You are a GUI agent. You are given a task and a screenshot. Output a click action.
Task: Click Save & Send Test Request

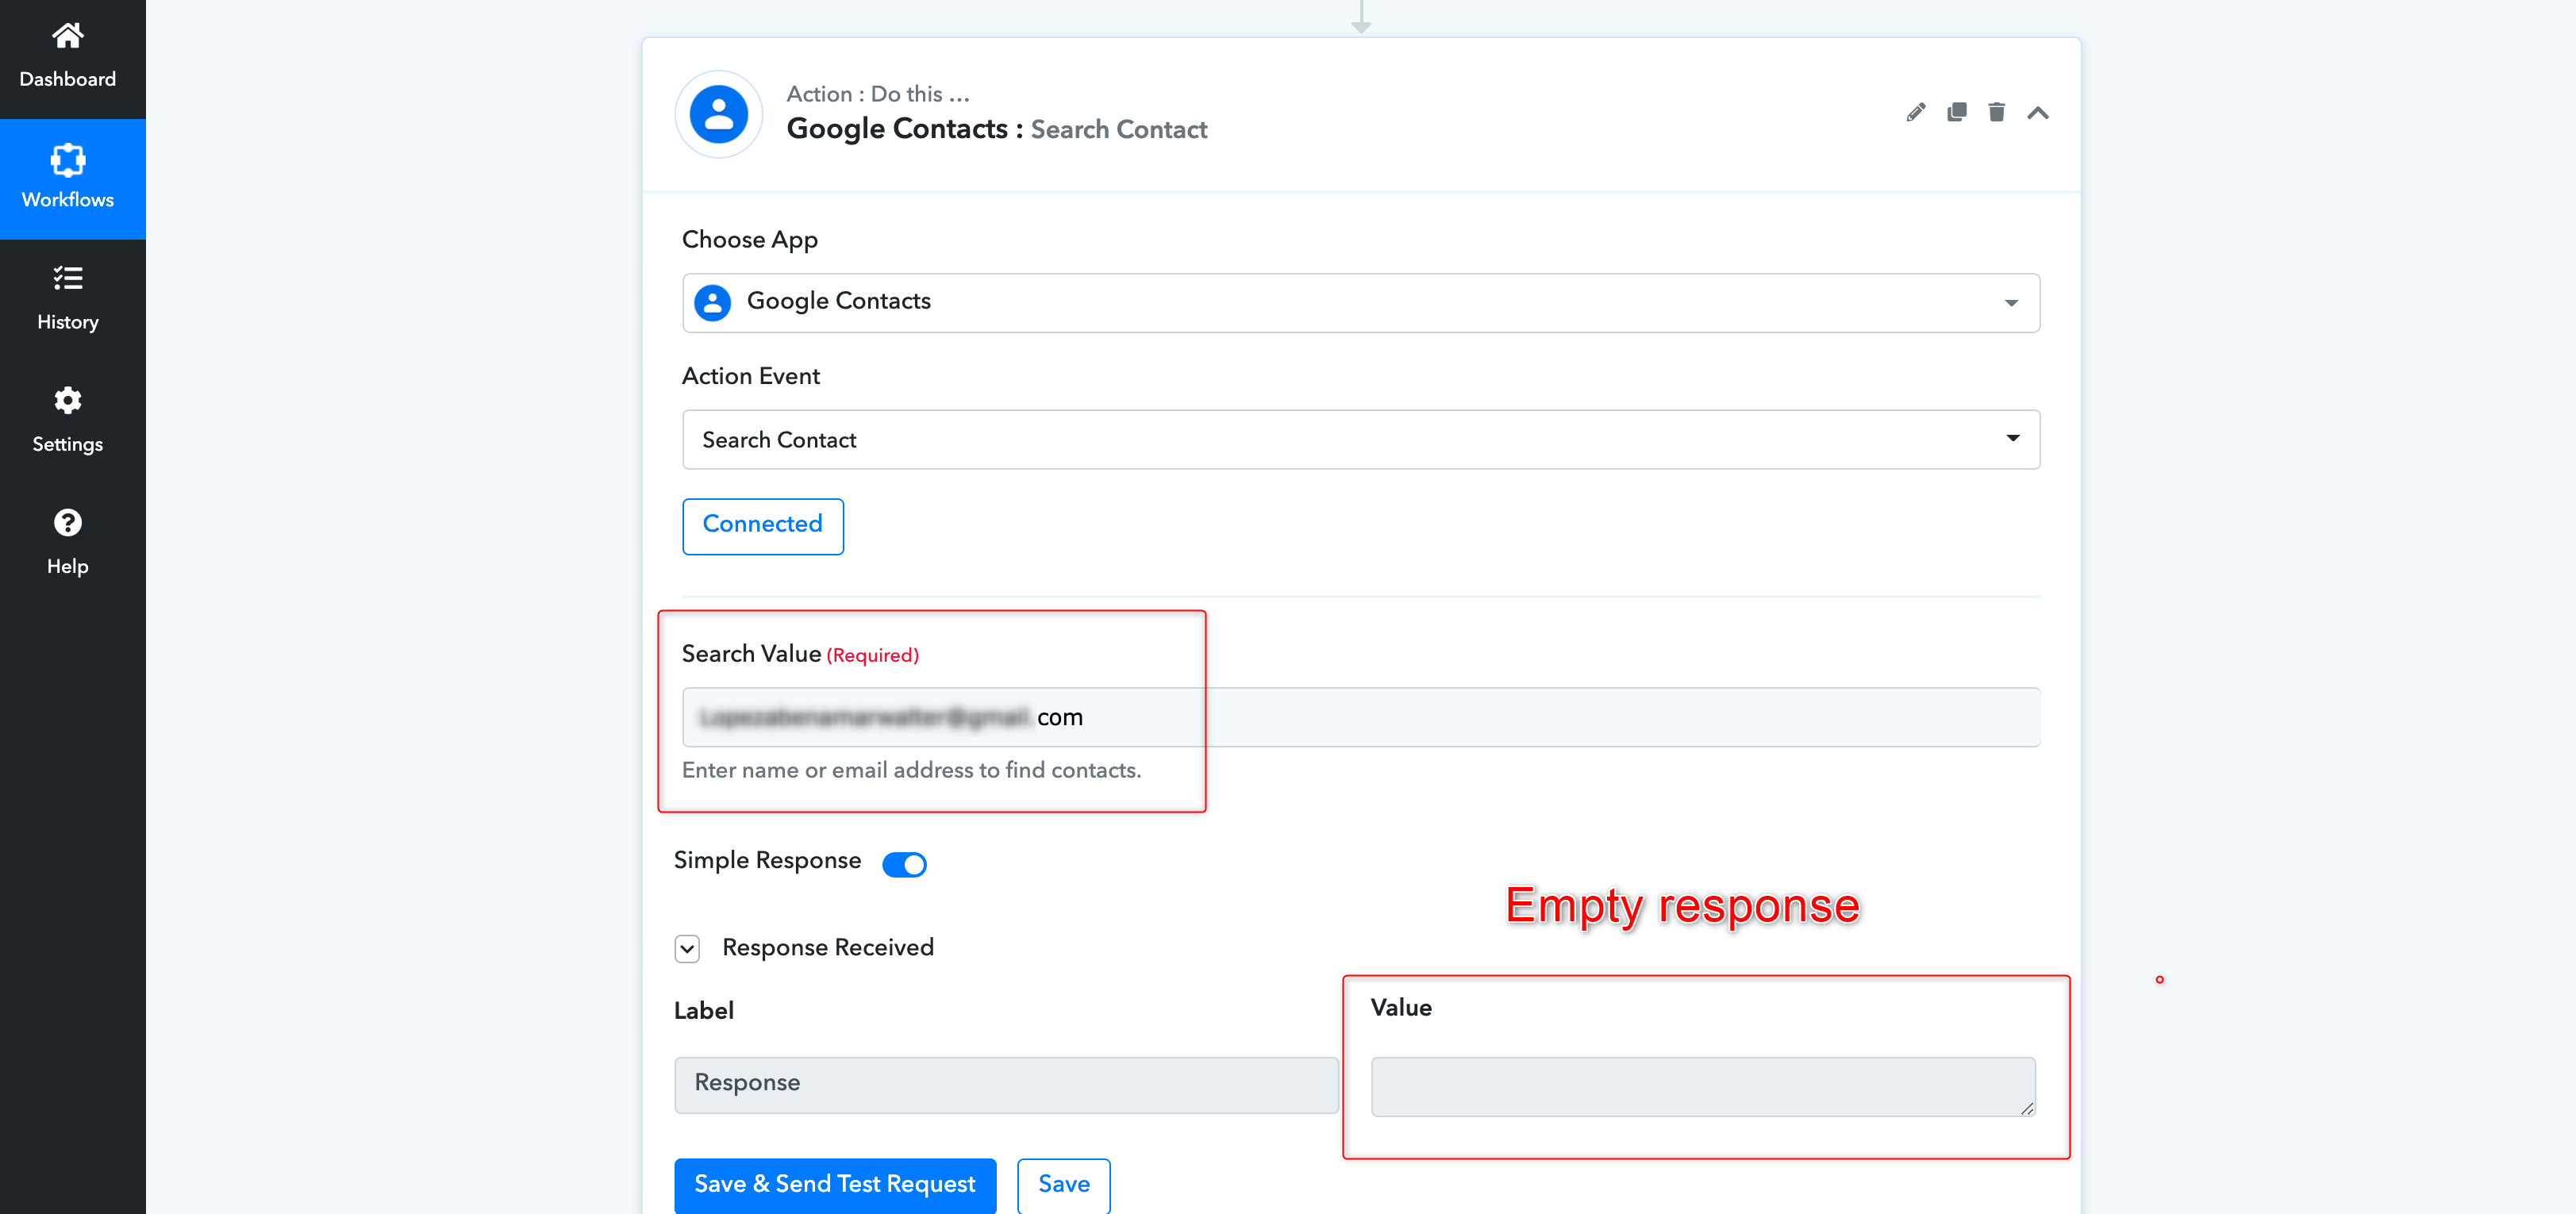835,1185
